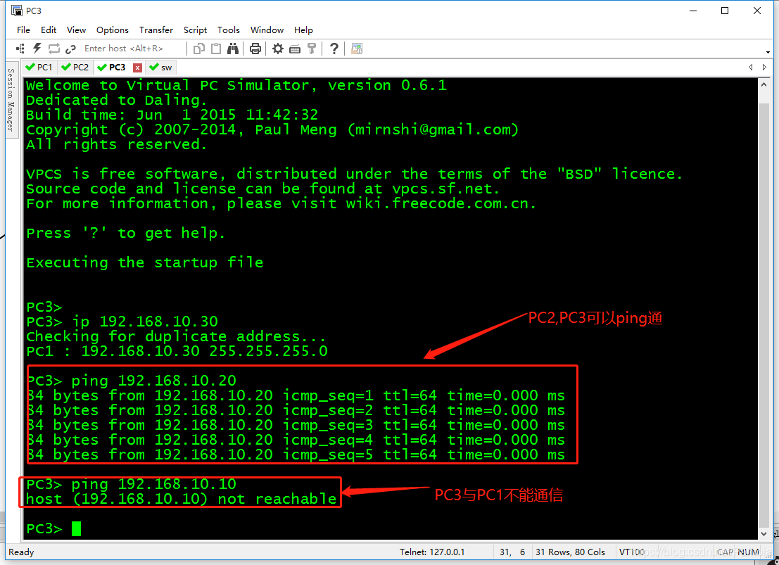Click the Find binoculars icon

point(232,49)
